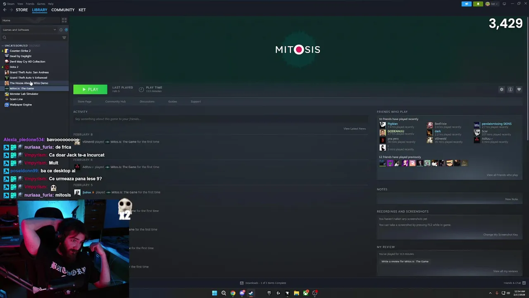Open the Xbox app on the taskbar

[305, 293]
